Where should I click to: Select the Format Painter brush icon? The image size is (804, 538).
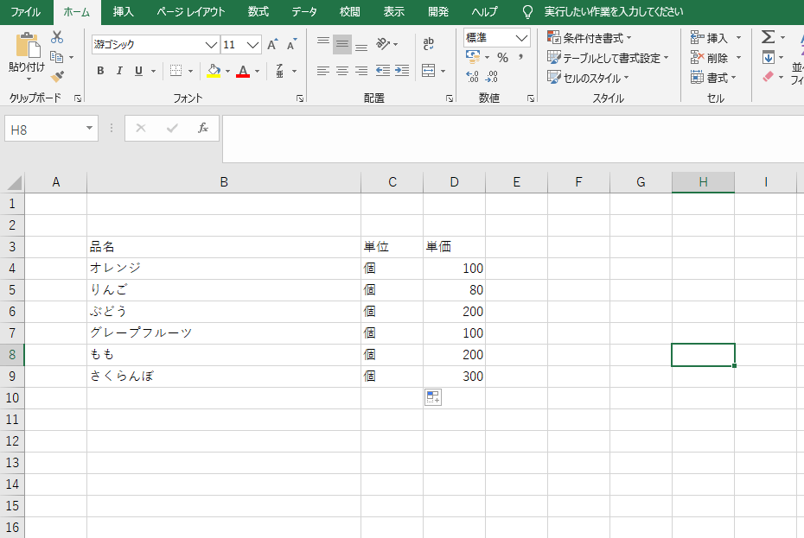(x=57, y=76)
